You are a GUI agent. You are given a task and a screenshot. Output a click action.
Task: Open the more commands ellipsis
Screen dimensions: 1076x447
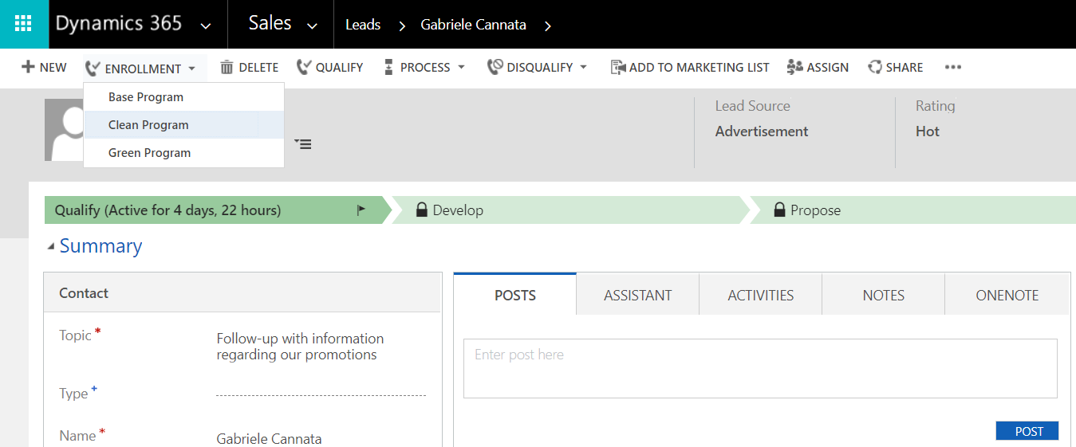[x=952, y=68]
